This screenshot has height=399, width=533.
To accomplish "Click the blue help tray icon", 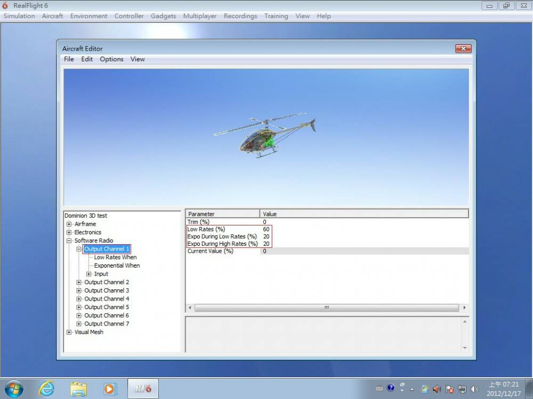I will coord(391,388).
